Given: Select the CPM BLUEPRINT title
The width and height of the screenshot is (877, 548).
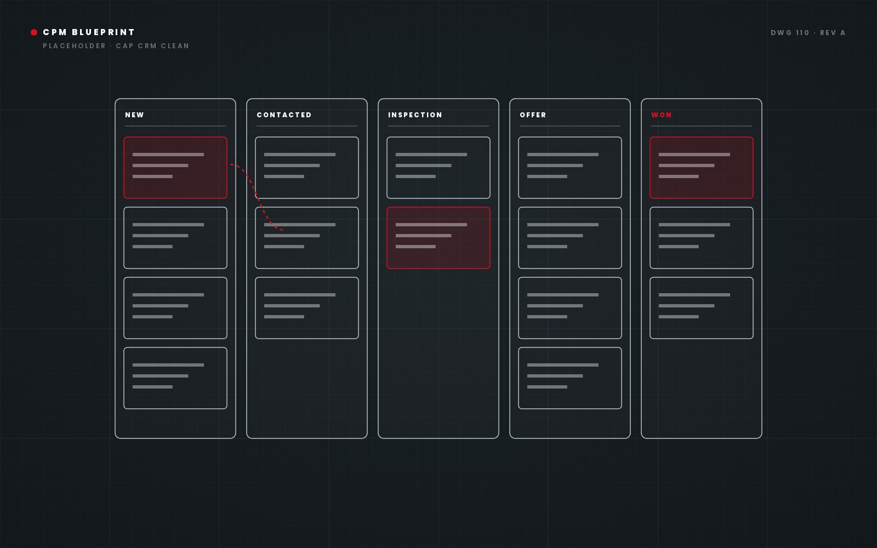Looking at the screenshot, I should click(89, 32).
